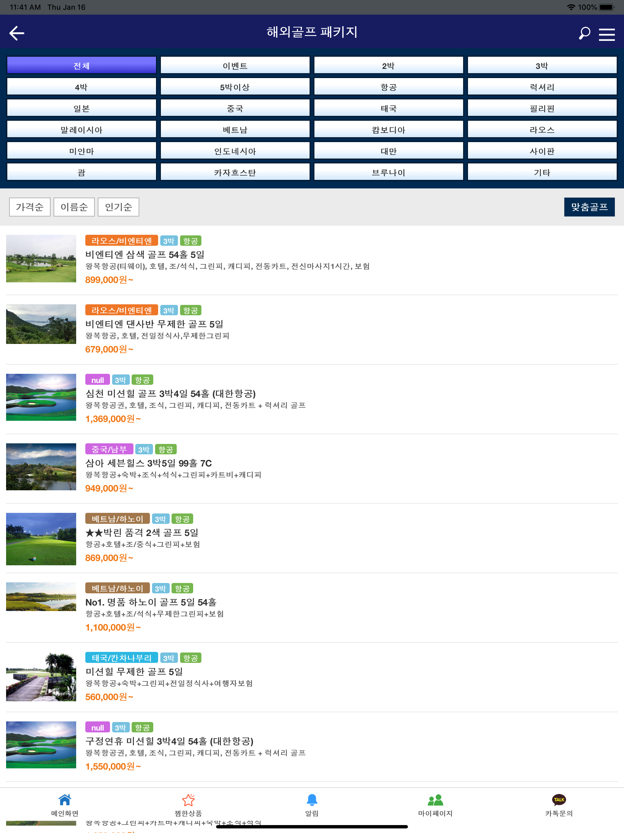This screenshot has height=833, width=624.
Task: Select the 전체 category filter
Action: click(x=82, y=65)
